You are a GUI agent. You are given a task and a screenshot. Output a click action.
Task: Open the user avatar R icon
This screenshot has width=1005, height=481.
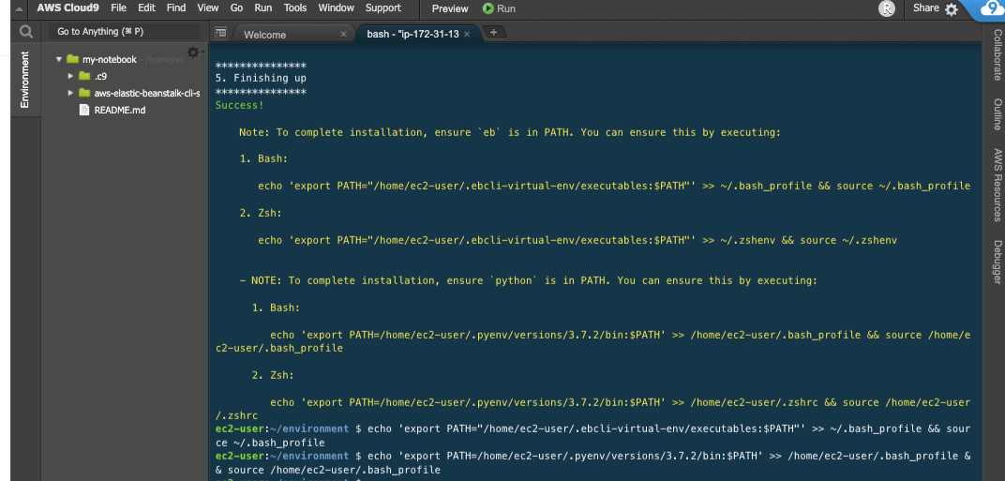887,8
